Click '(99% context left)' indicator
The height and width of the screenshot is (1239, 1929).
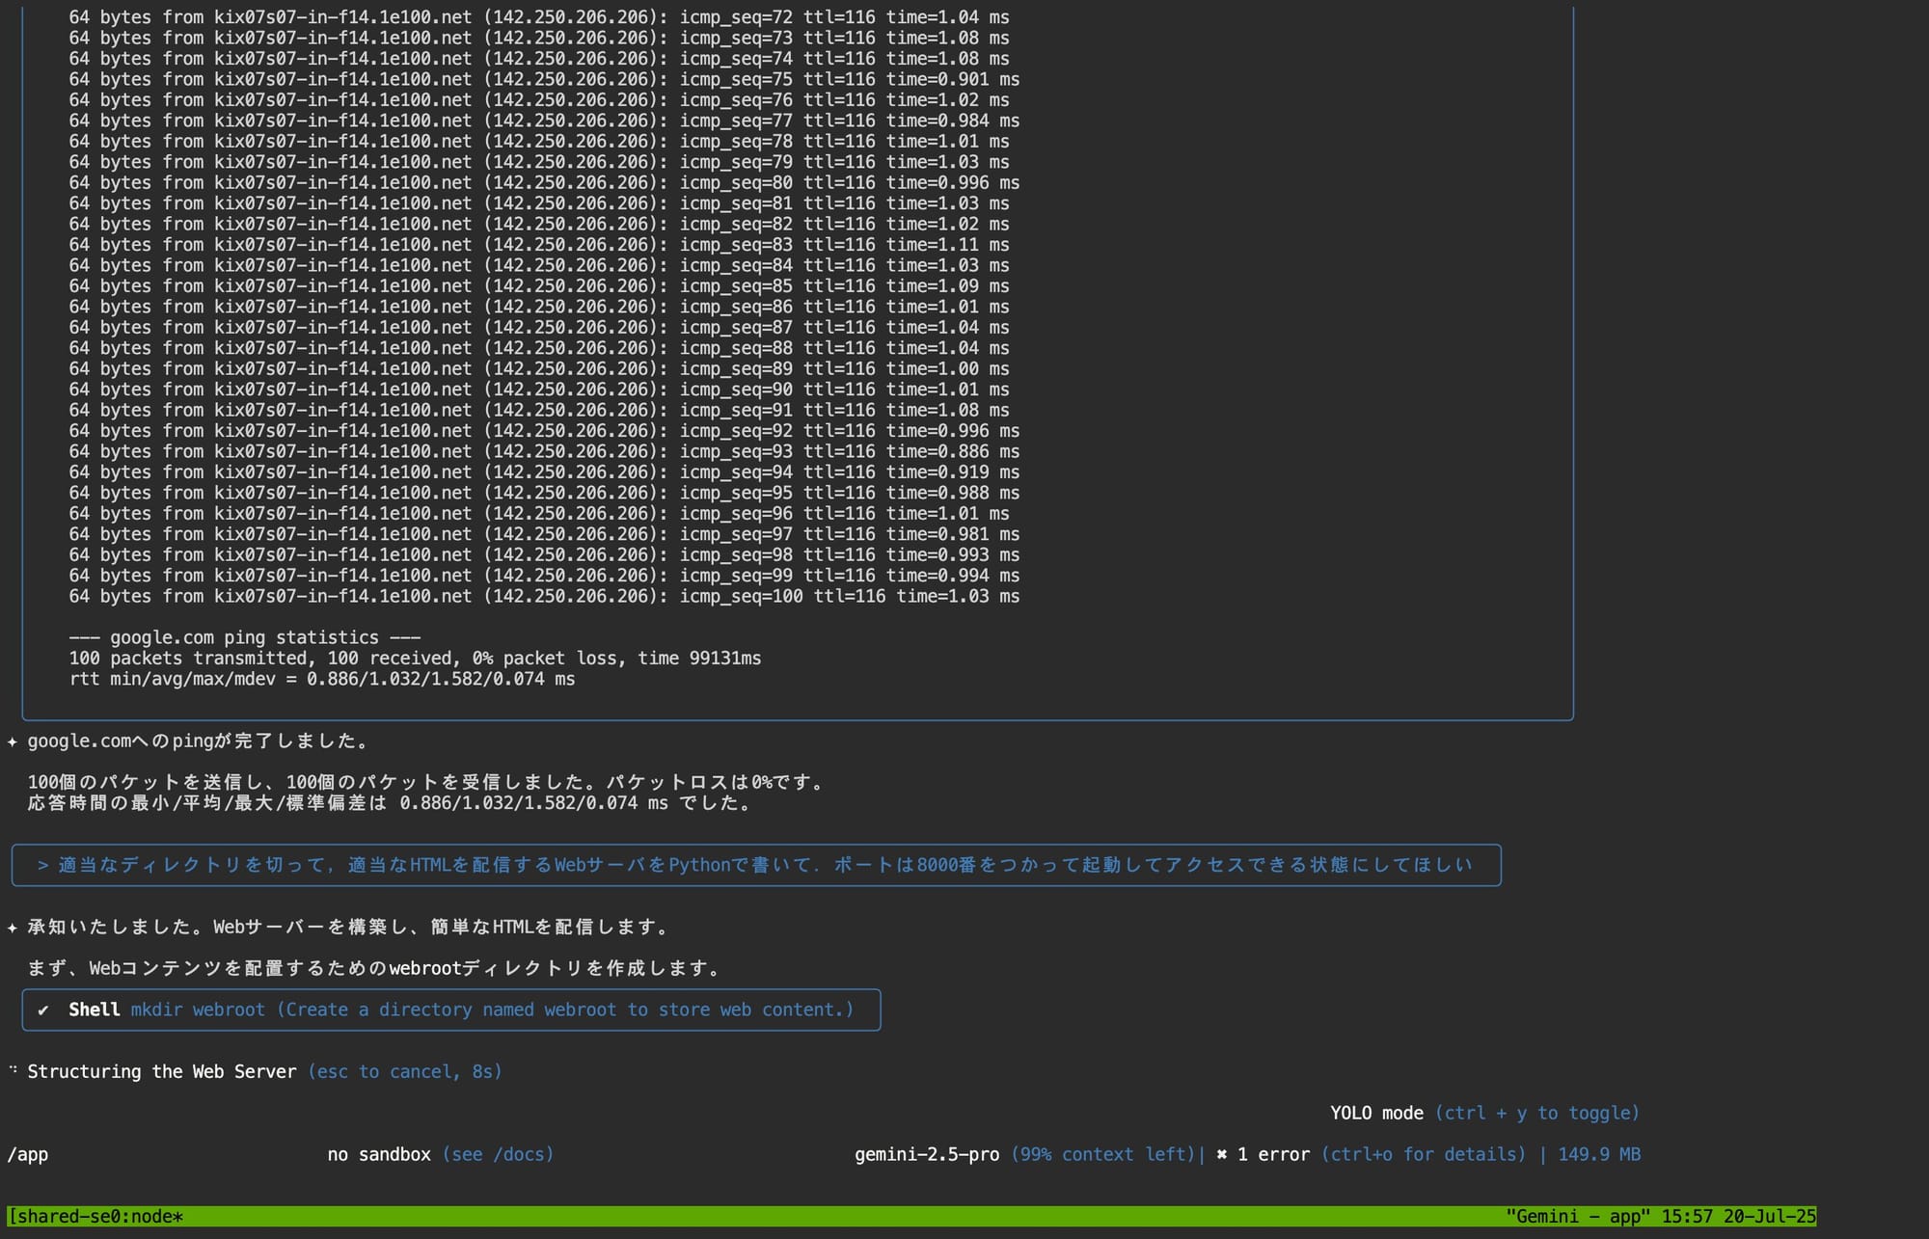pyautogui.click(x=1102, y=1154)
